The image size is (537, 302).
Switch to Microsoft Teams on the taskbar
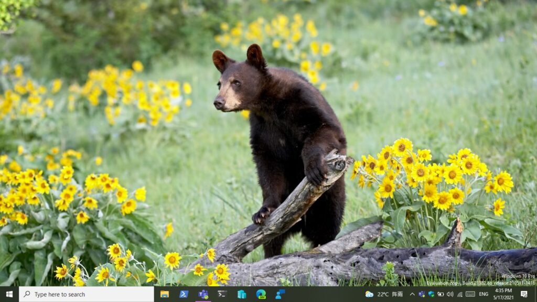203,294
